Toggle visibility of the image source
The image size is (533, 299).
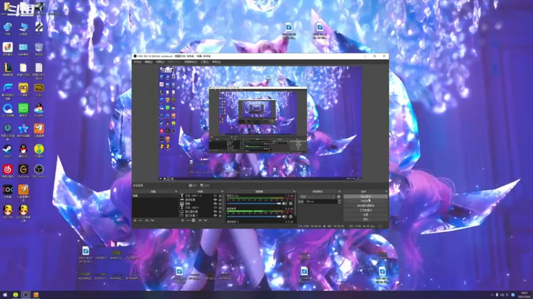(x=215, y=204)
